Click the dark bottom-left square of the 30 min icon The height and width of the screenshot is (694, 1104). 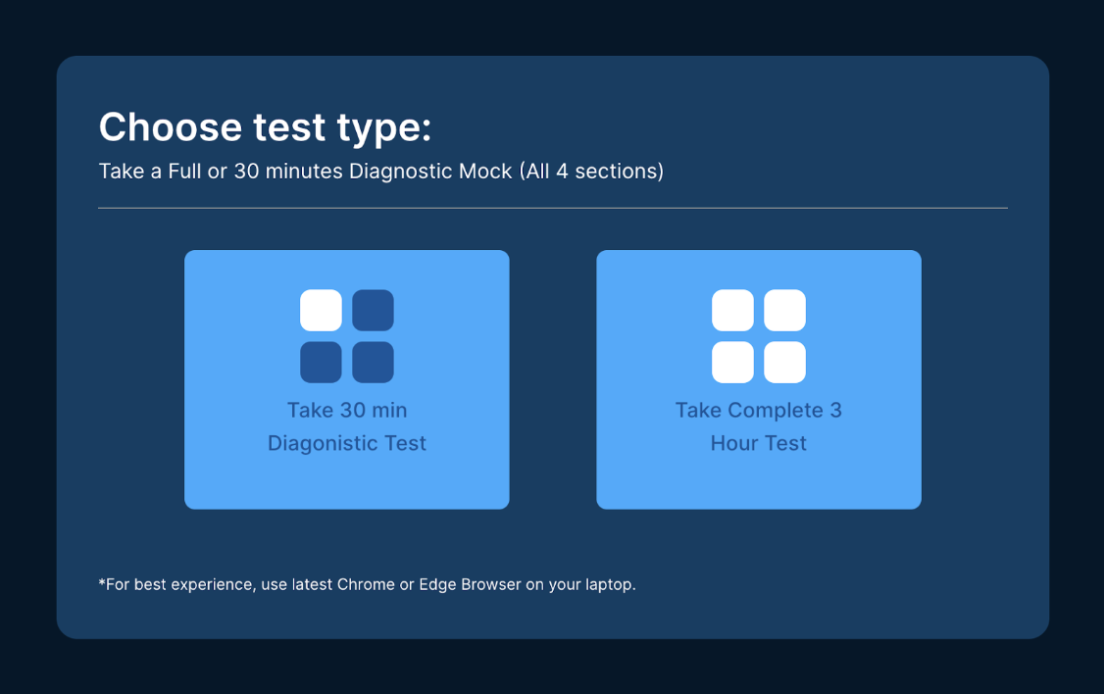[321, 362]
